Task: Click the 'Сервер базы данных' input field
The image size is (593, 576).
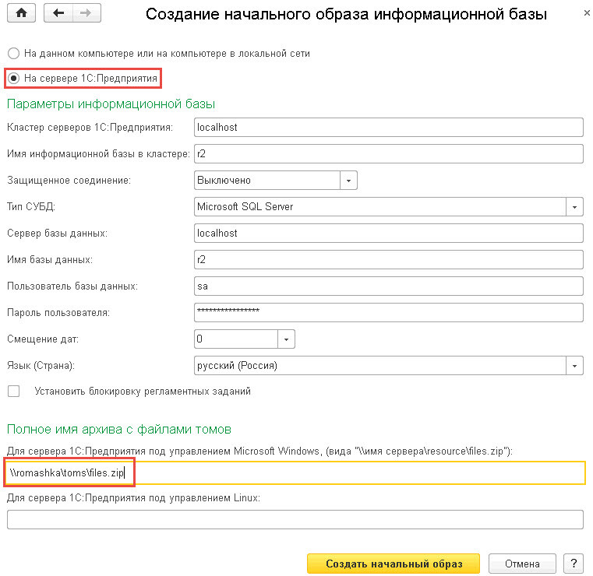Action: (388, 233)
